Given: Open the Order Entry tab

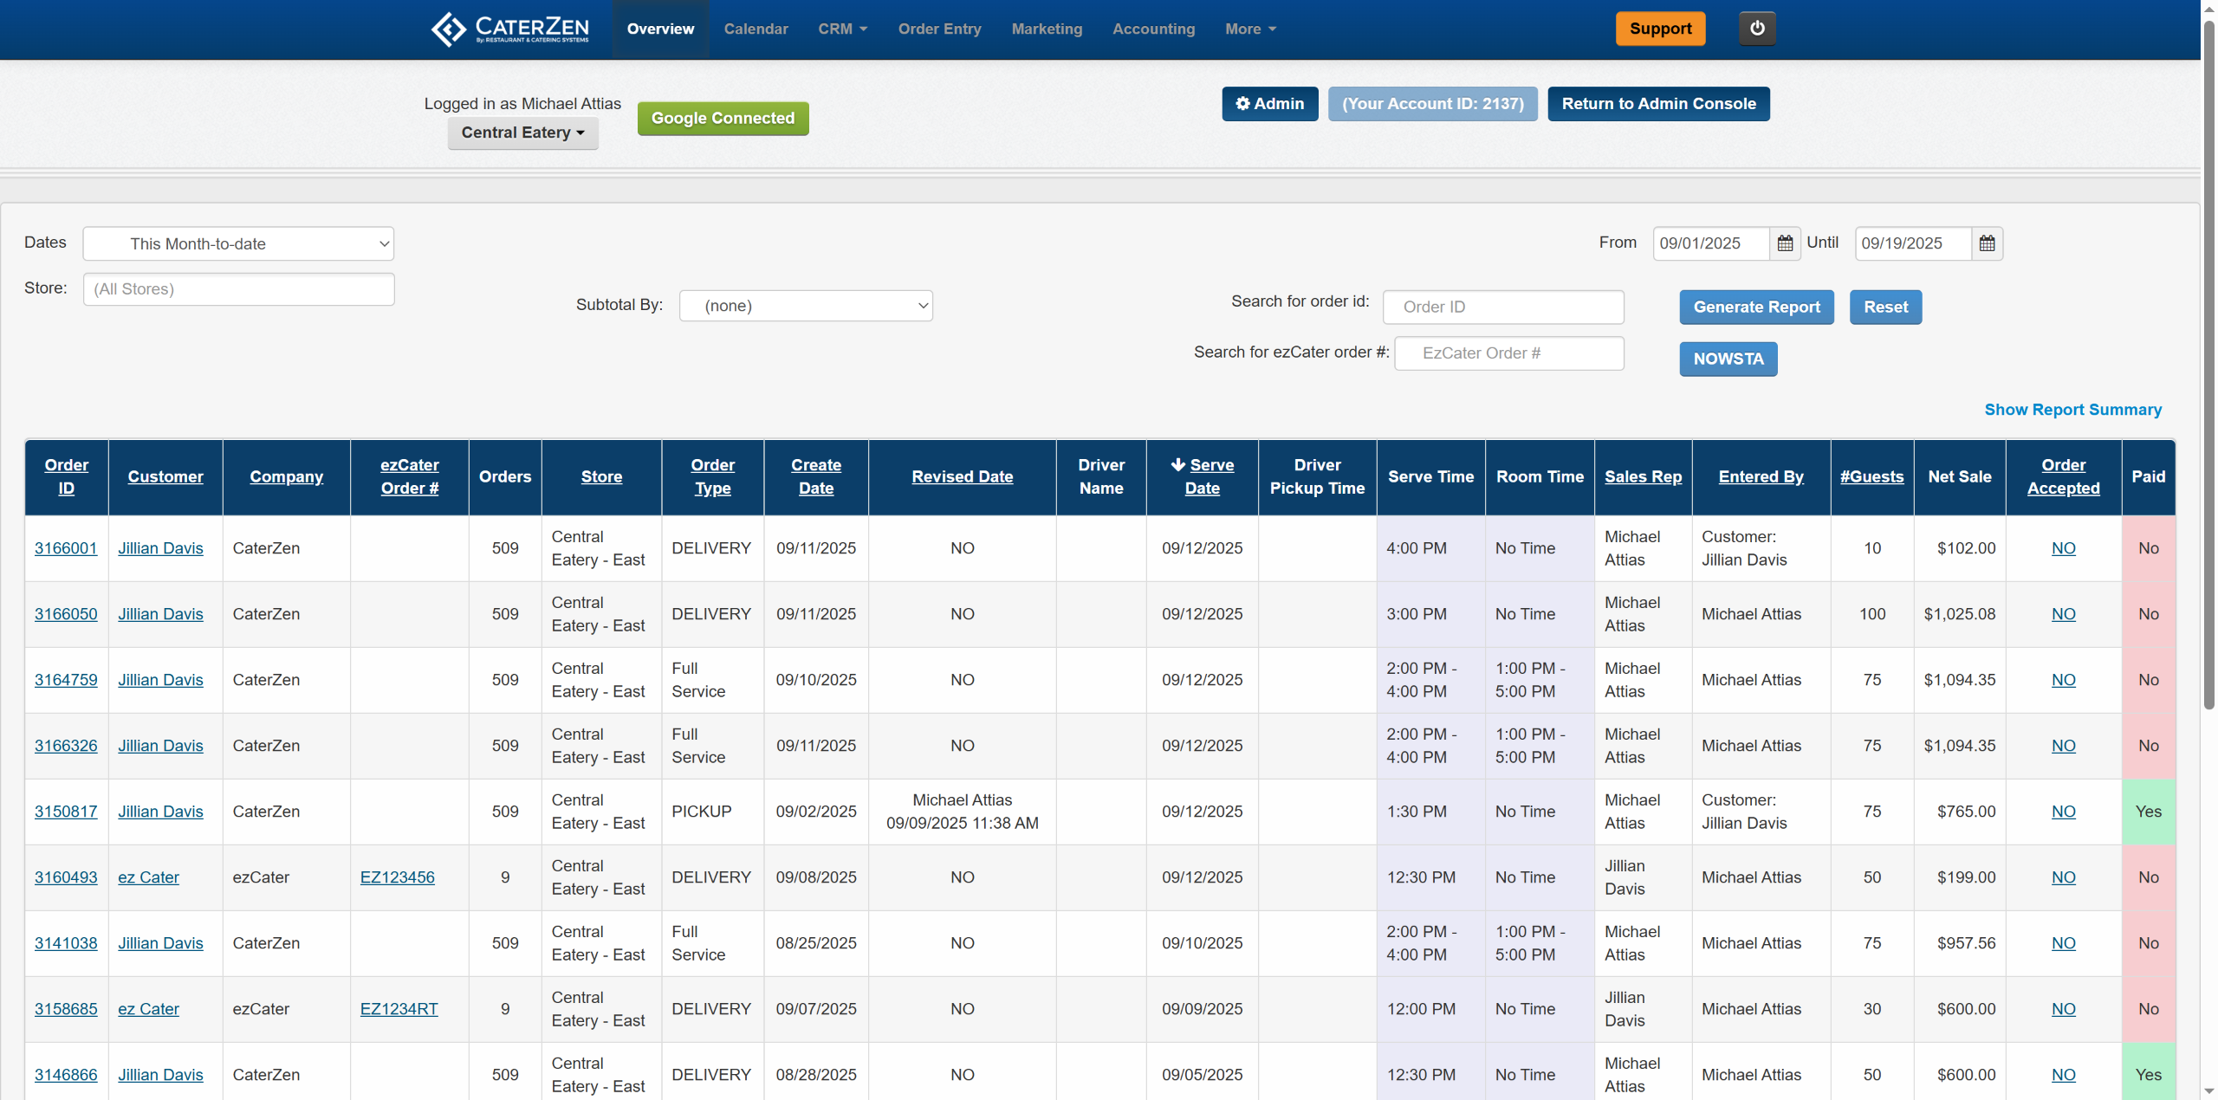Looking at the screenshot, I should coord(939,29).
